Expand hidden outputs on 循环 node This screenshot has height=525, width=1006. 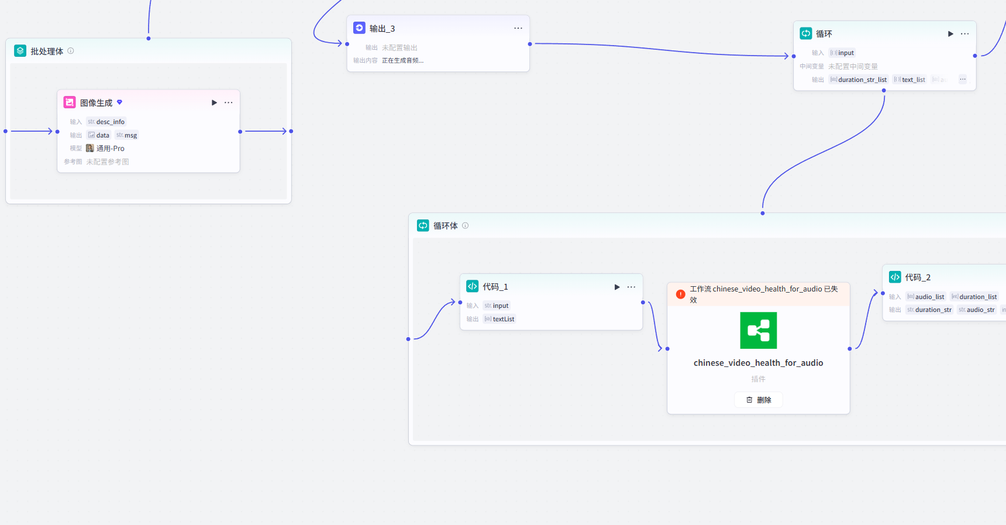[963, 80]
